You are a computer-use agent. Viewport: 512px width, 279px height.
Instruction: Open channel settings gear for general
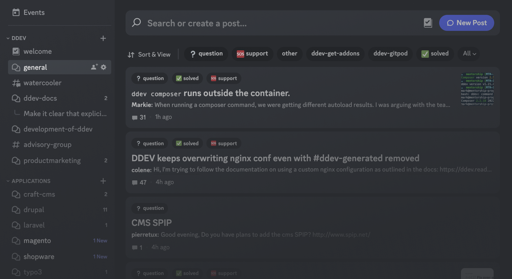tap(103, 67)
